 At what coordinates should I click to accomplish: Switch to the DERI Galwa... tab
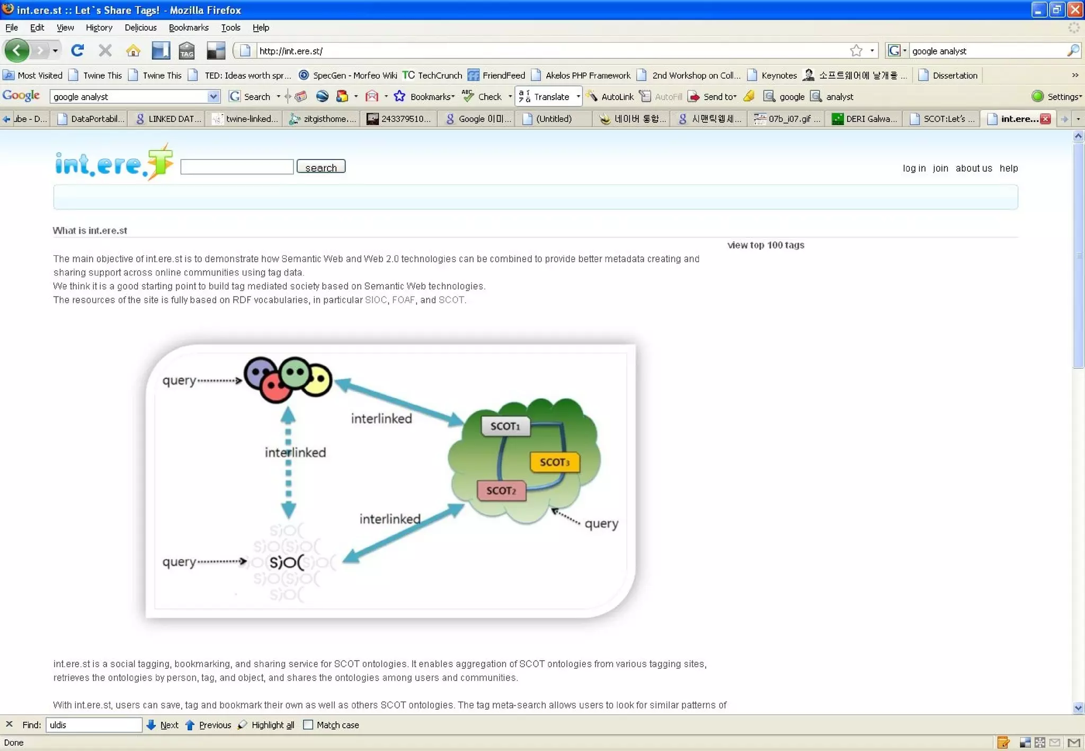865,119
